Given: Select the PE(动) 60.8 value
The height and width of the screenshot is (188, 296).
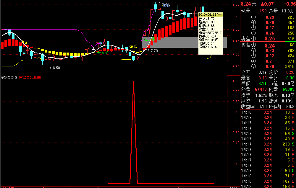Looking at the screenshot, I should pyautogui.click(x=290, y=107).
